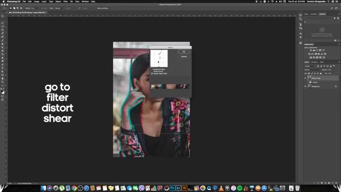Viewport: 341px width, 192px height.
Task: Add a Hue/Saturation adjustment
Action: click(x=309, y=54)
